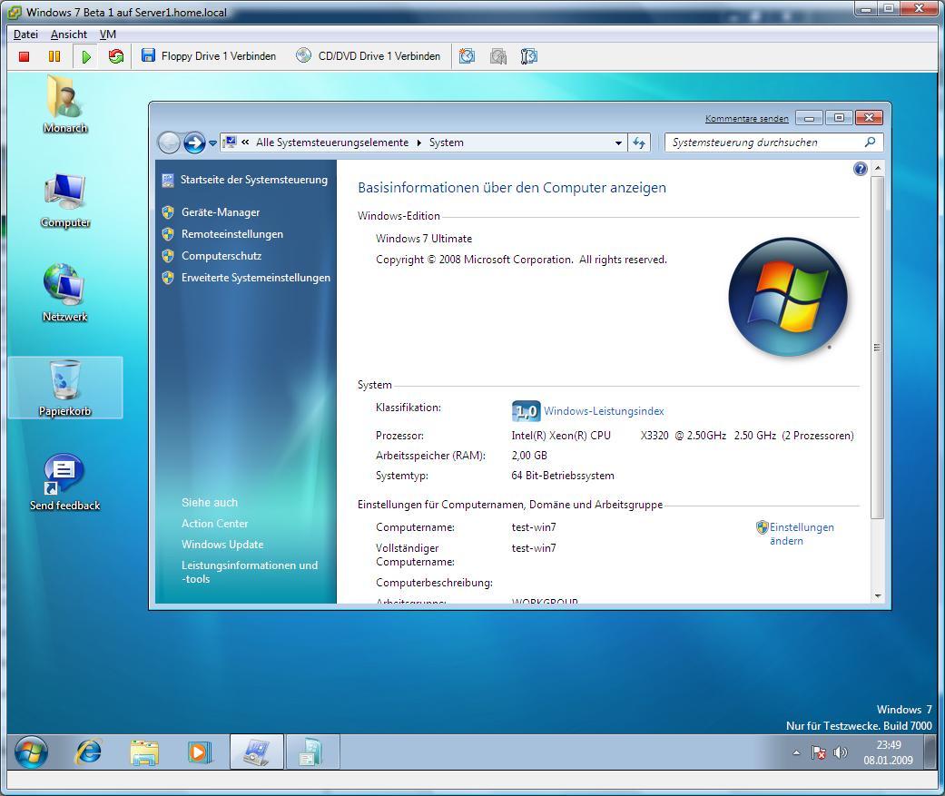The height and width of the screenshot is (796, 945).
Task: Open the Datei menu
Action: click(26, 34)
